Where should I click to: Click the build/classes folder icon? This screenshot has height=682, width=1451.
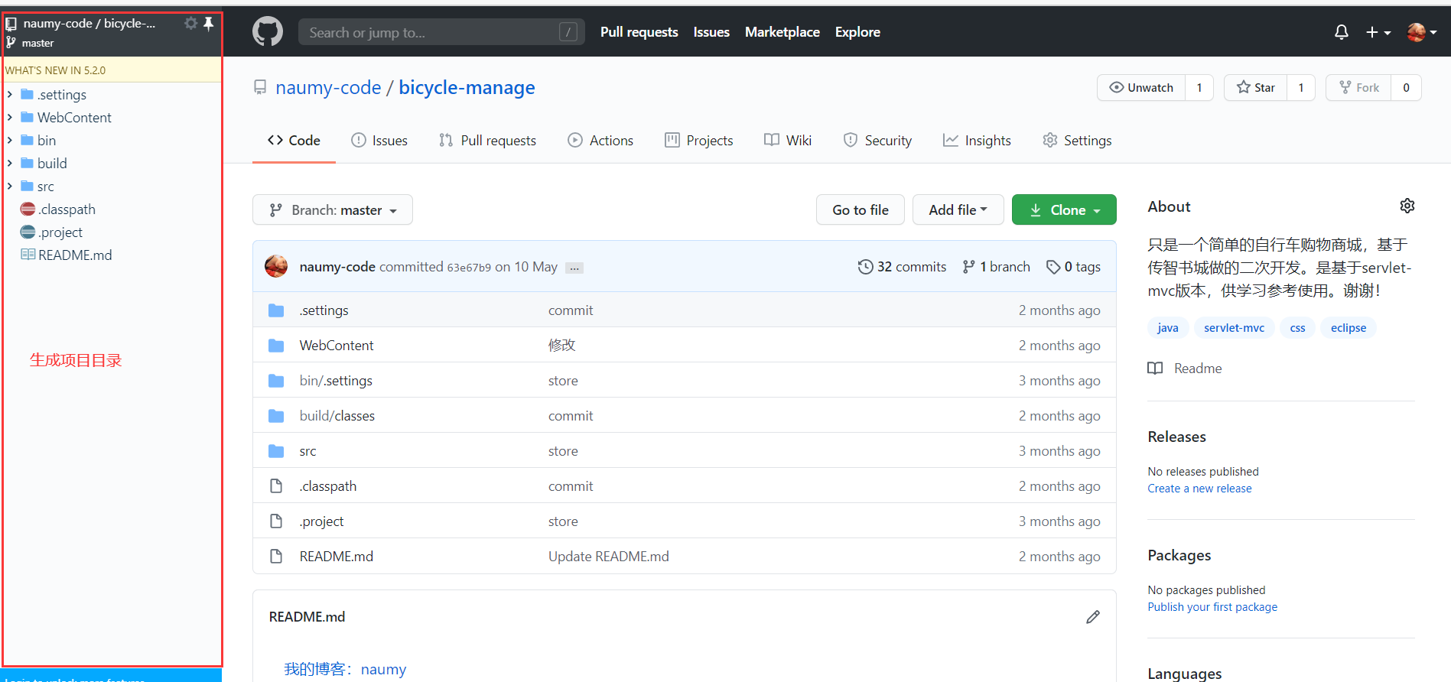tap(276, 416)
